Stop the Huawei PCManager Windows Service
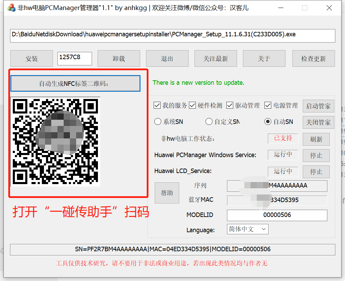 coord(316,155)
